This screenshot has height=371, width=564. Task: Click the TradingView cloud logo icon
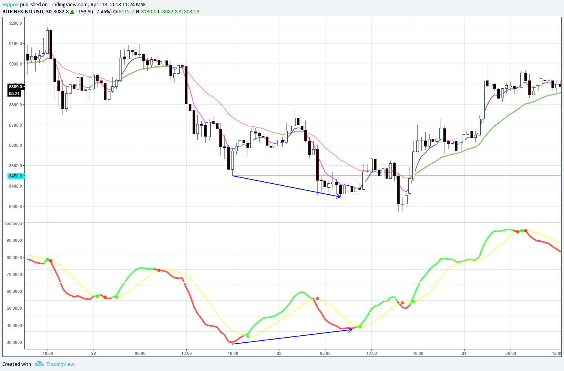39,364
